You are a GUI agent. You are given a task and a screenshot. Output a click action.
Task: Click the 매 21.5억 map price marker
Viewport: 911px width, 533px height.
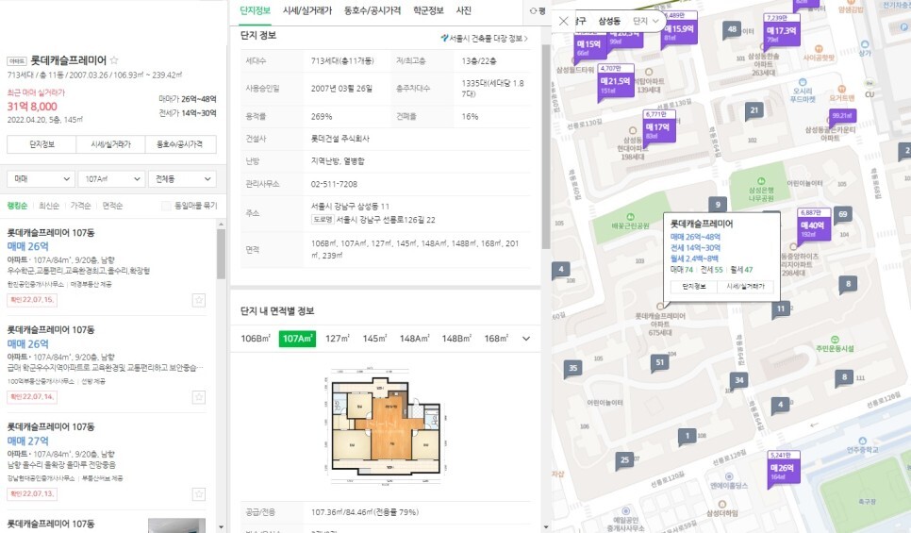point(615,82)
